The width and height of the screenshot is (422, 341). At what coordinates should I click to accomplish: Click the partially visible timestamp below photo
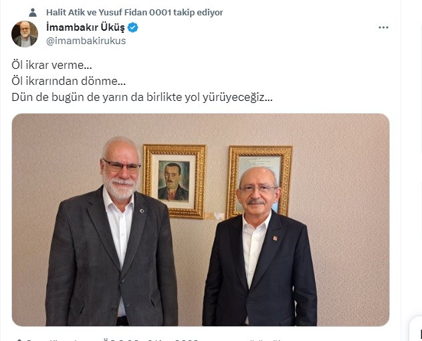[150, 339]
